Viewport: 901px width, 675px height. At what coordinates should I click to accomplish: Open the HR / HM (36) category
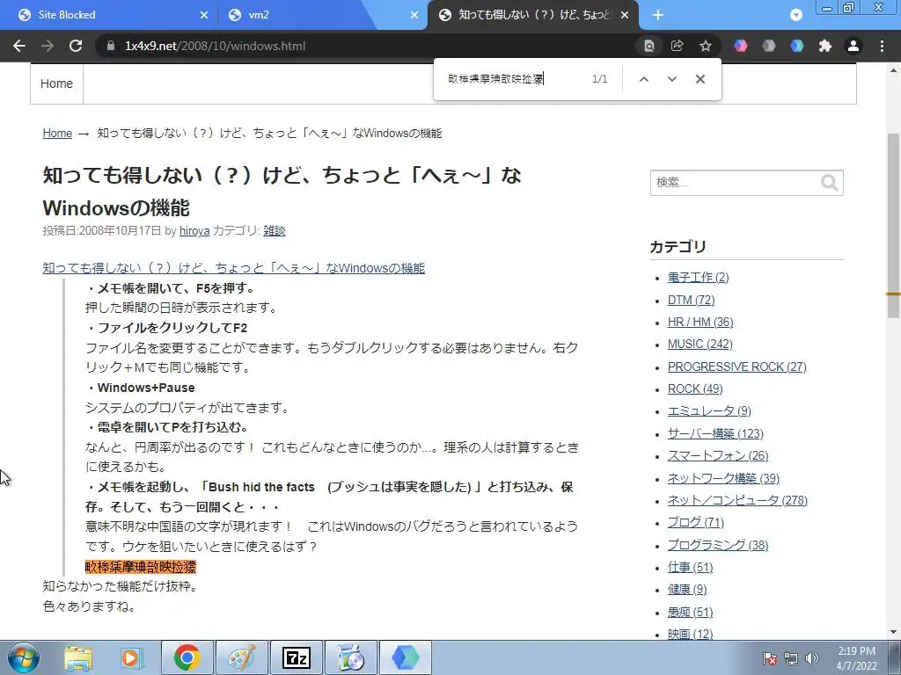click(700, 322)
